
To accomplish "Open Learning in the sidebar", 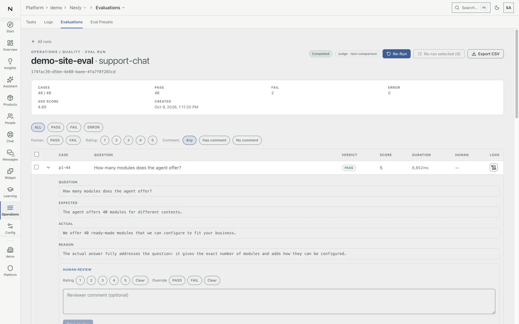I will (10, 192).
